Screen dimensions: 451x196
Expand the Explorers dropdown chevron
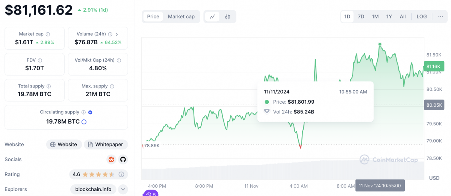[123, 189]
